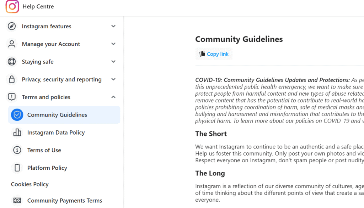Image resolution: width=364 pixels, height=208 pixels.
Task: Open the Cookies Policy link
Action: tap(30, 184)
